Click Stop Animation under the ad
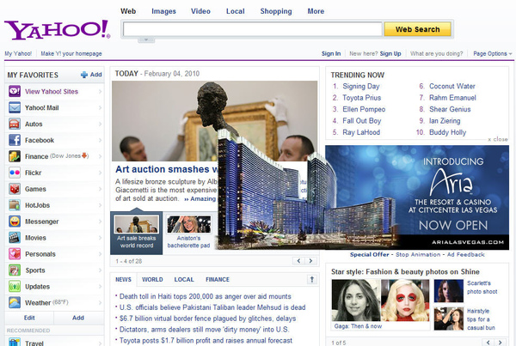The height and width of the screenshot is (346, 516). 418,255
